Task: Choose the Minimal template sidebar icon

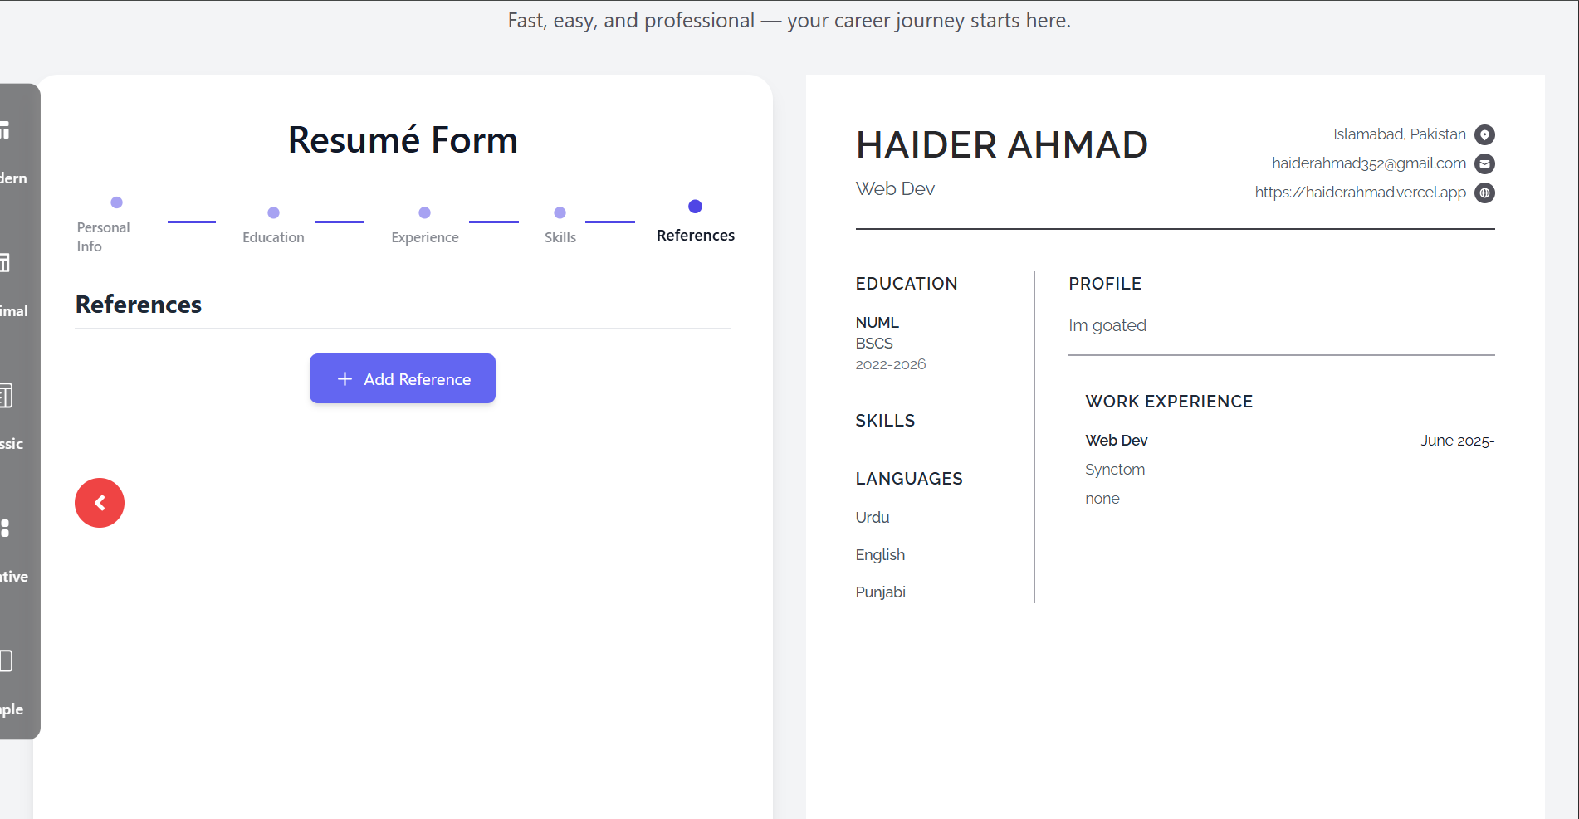Action: pos(7,264)
